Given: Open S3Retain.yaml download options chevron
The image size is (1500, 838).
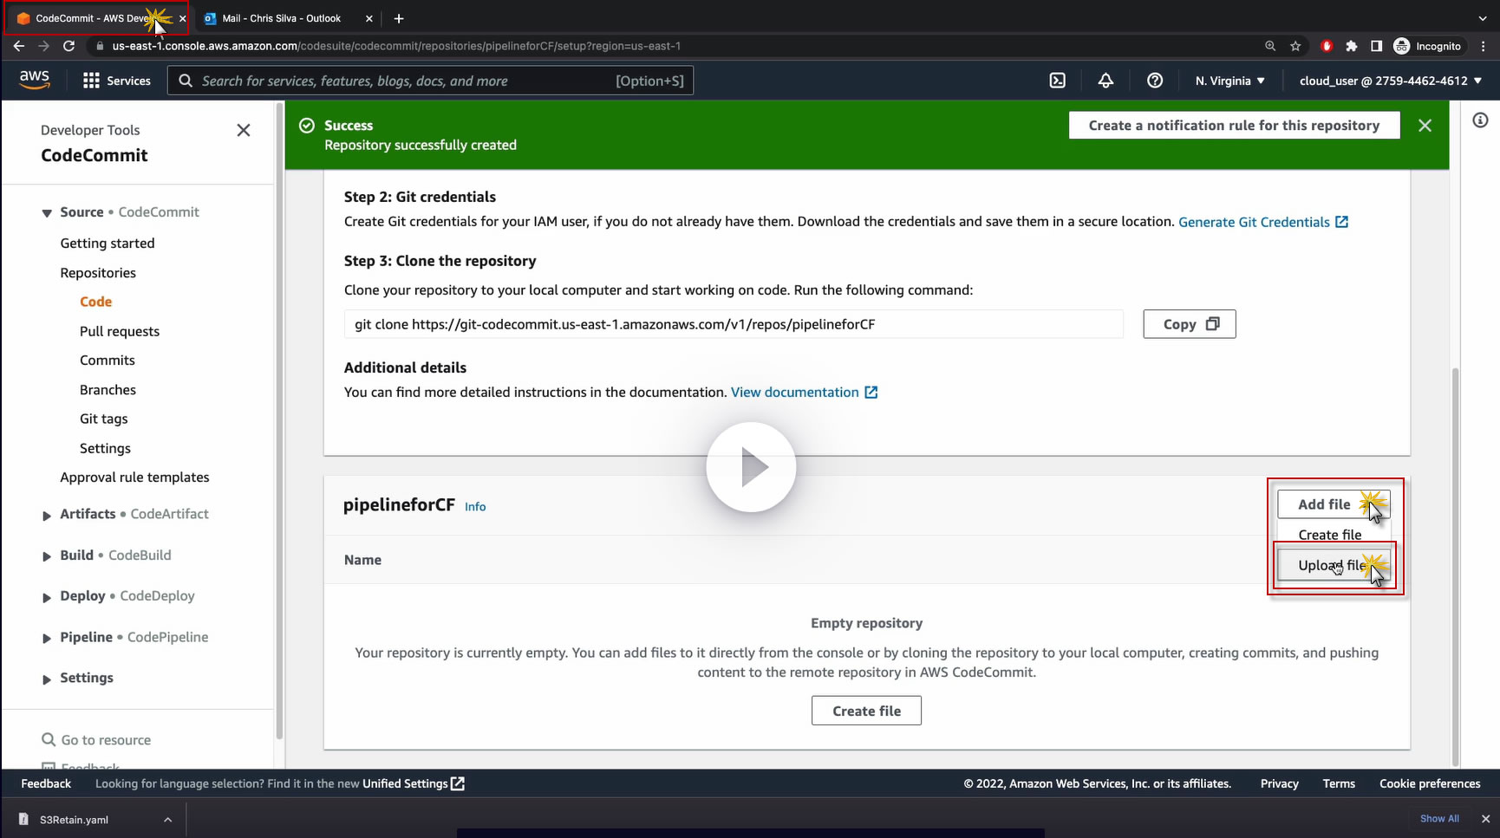Looking at the screenshot, I should point(167,820).
